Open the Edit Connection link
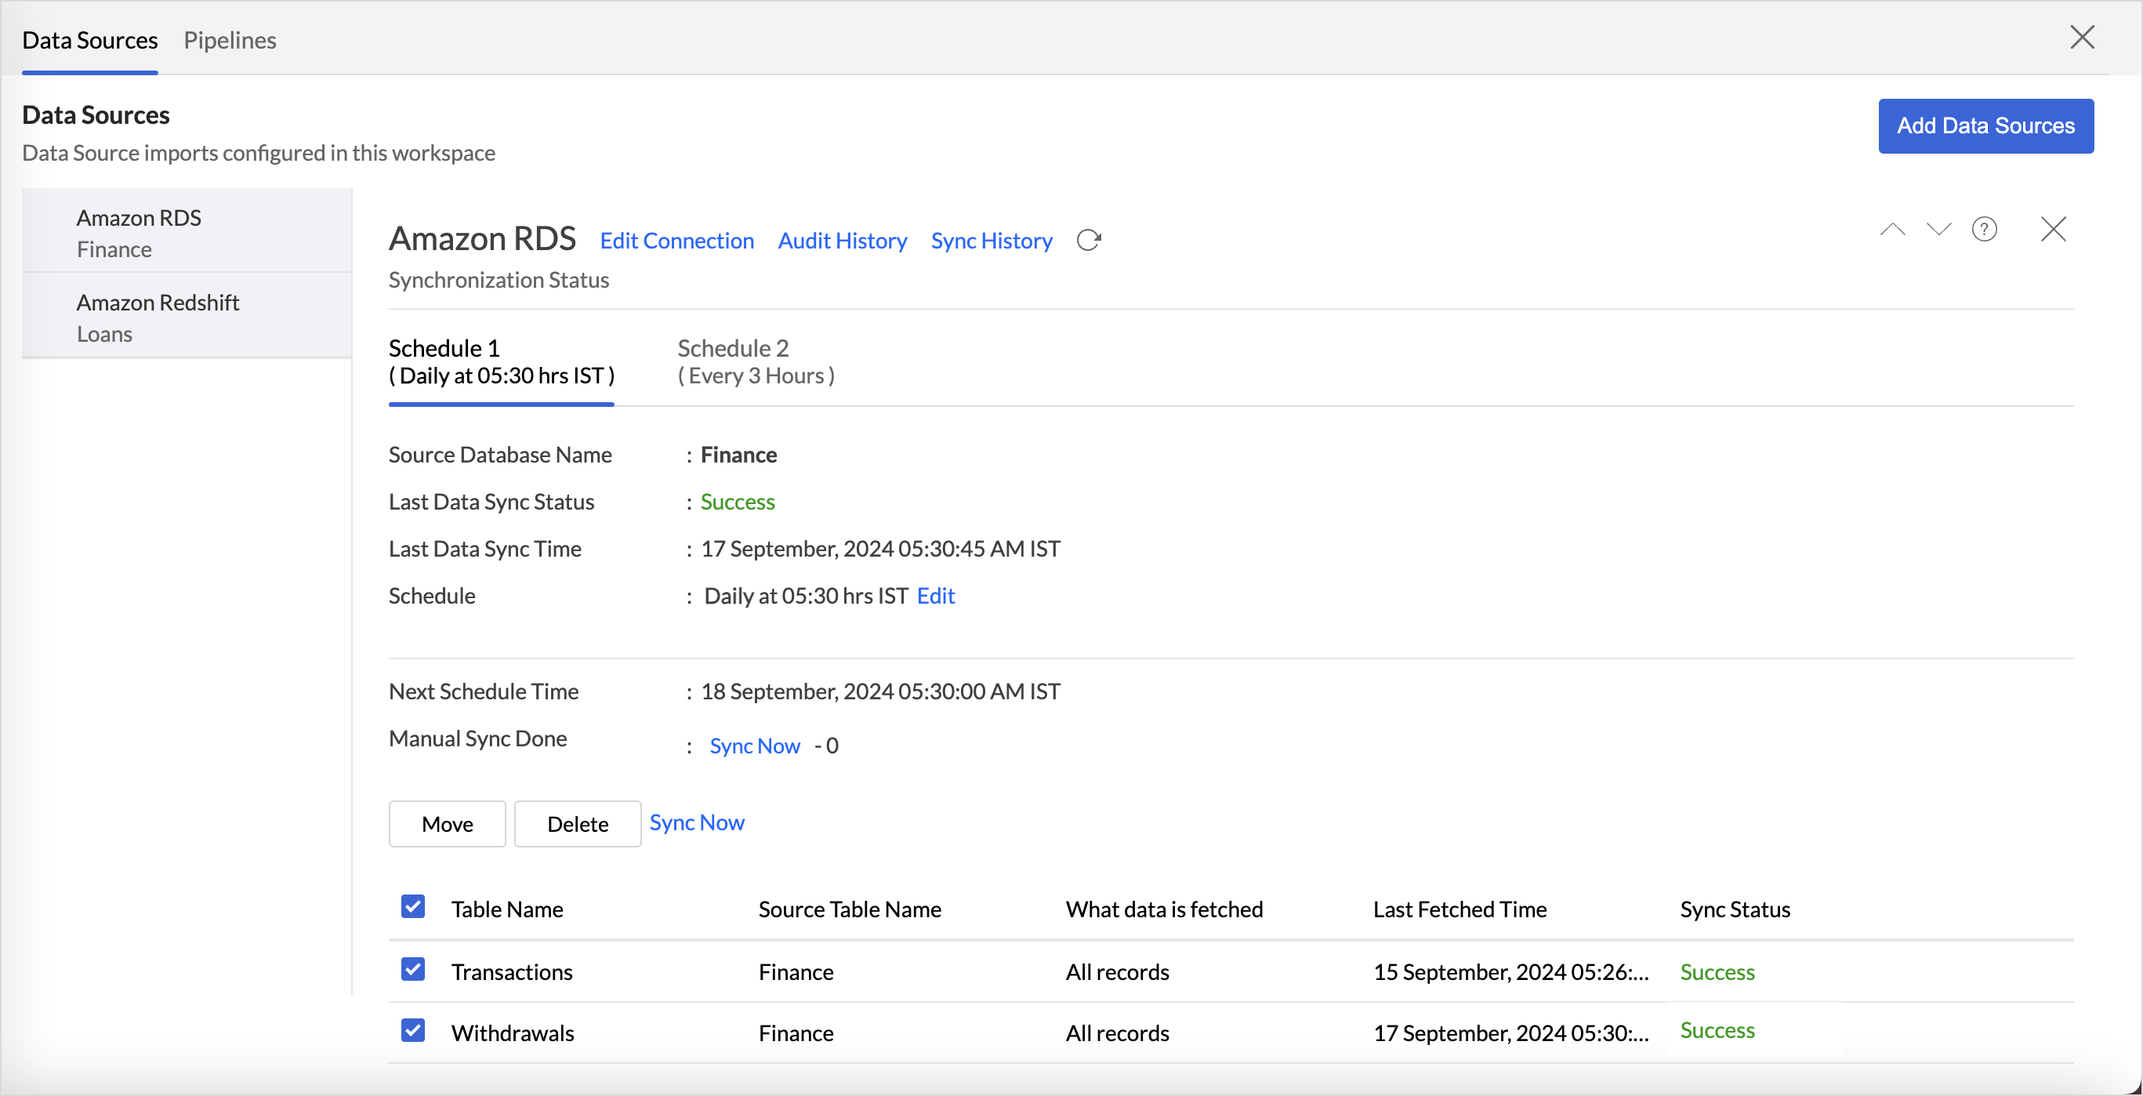This screenshot has height=1096, width=2143. pyautogui.click(x=677, y=241)
